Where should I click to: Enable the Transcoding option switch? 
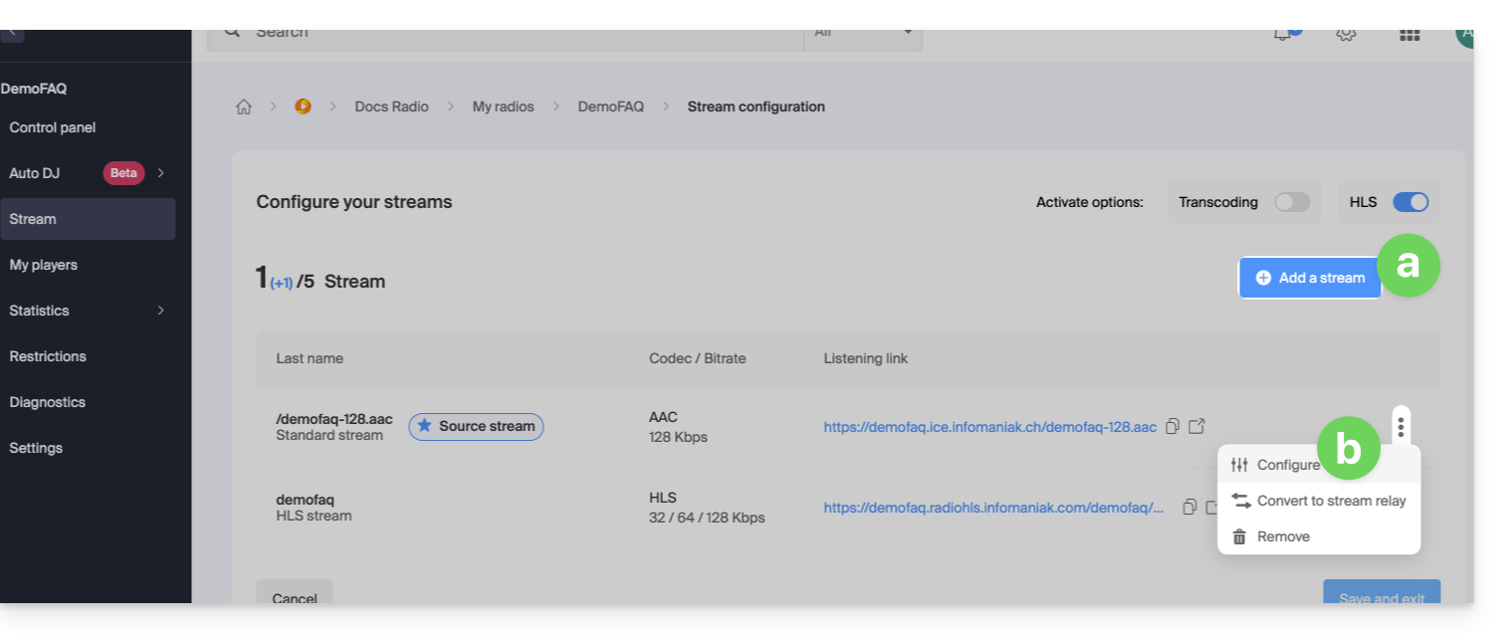pyautogui.click(x=1292, y=202)
